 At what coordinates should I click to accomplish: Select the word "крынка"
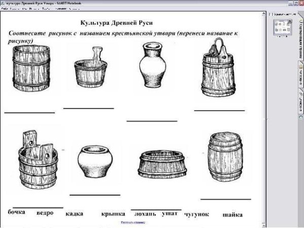[113, 214]
